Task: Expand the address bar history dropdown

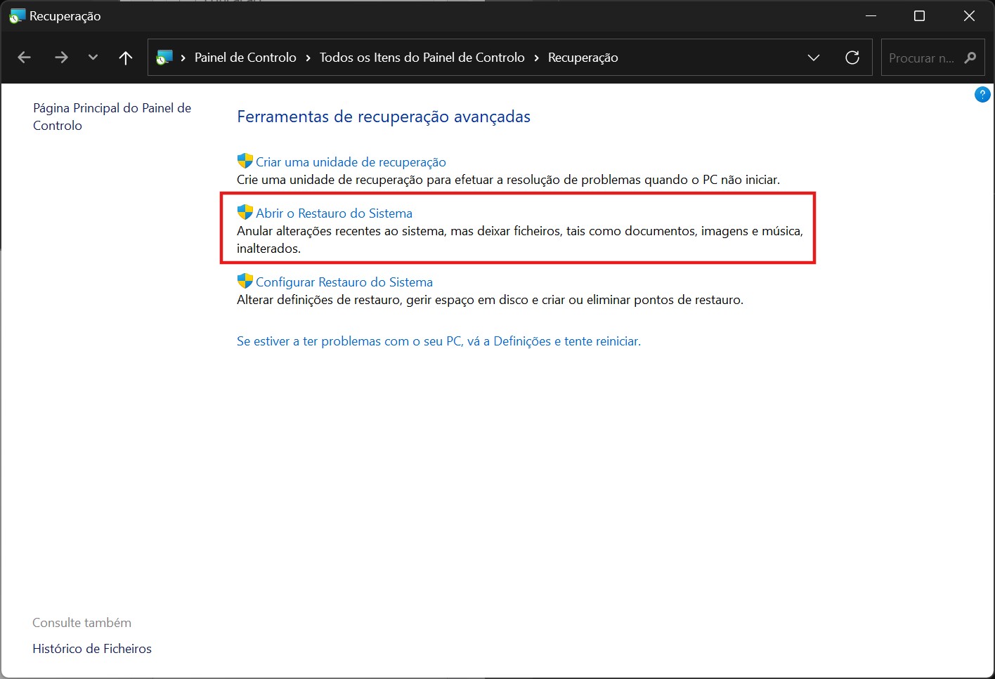Action: click(813, 58)
